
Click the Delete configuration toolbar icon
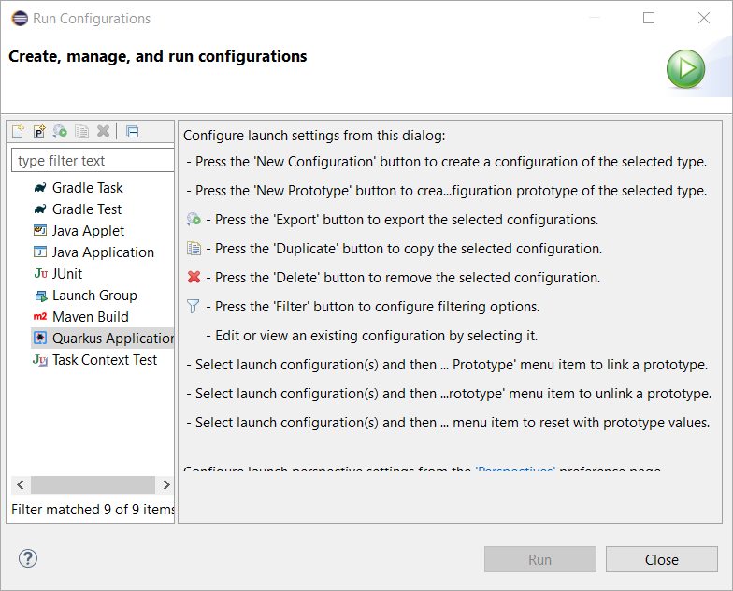(x=103, y=132)
